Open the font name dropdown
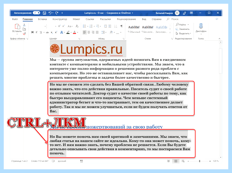The width and height of the screenshot is (232, 173). tap(45, 26)
